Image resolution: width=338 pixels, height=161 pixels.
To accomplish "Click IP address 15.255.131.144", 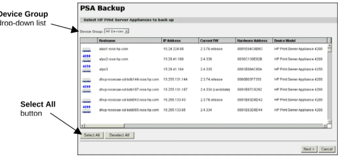I will coord(175,80).
